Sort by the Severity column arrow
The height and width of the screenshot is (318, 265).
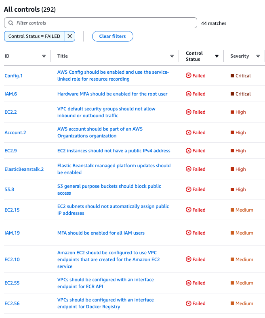tap(258, 56)
